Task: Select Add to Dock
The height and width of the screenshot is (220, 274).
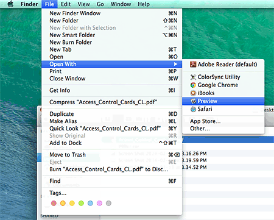Action: [x=111, y=143]
